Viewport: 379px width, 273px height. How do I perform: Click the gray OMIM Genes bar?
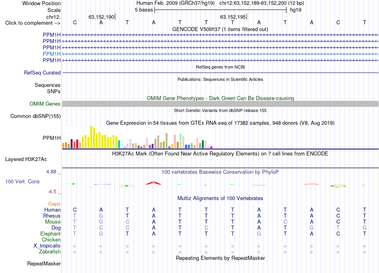coord(220,104)
